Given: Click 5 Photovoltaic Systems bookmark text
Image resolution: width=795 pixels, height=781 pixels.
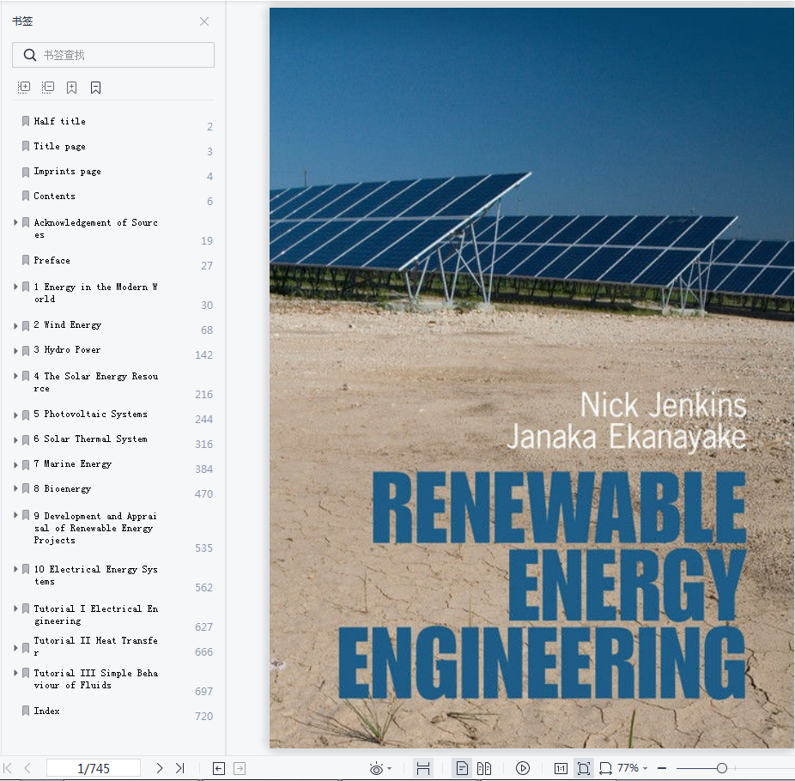Looking at the screenshot, I should pyautogui.click(x=90, y=414).
